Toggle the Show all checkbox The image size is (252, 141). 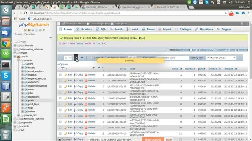91,58
